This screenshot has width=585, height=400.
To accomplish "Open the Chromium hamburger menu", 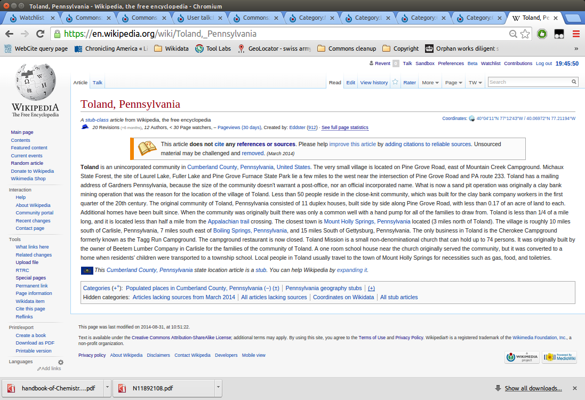I will [576, 34].
